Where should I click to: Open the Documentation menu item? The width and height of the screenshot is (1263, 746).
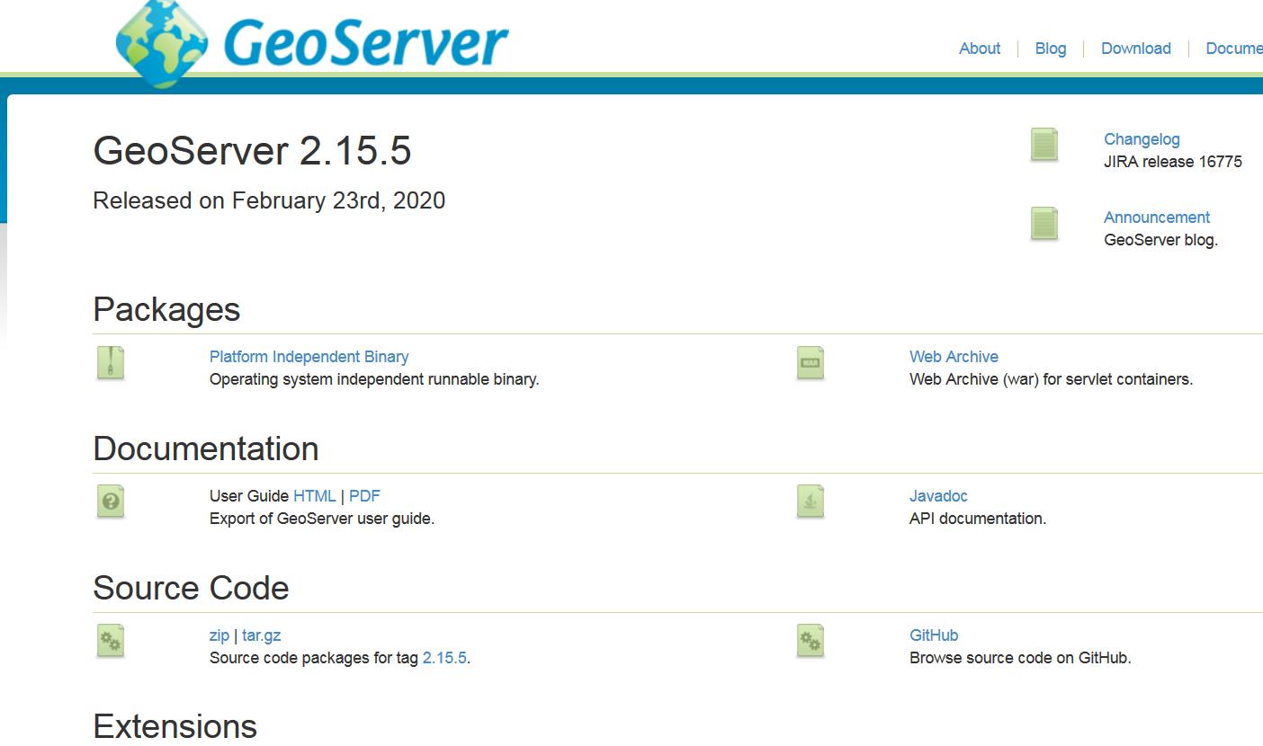tap(1234, 49)
